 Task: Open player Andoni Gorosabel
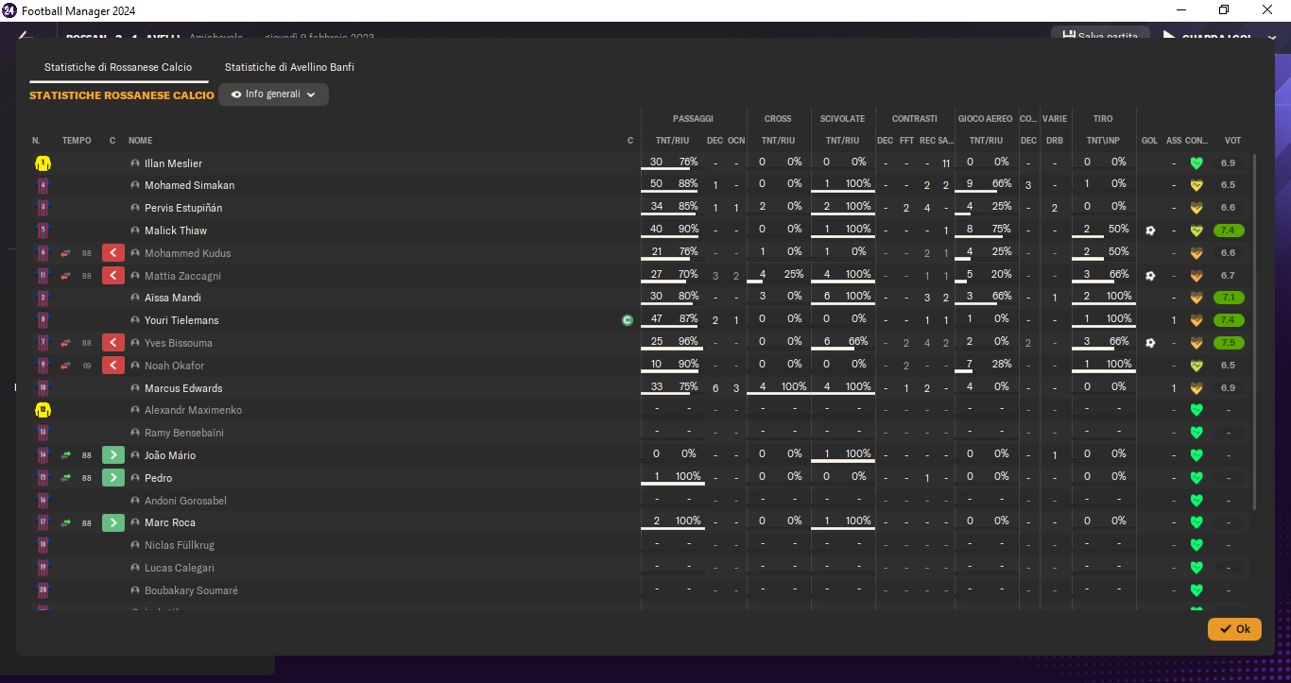[x=185, y=501]
